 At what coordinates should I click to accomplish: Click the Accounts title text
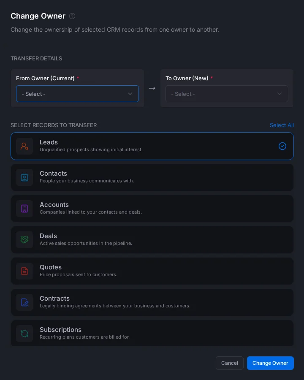(x=54, y=205)
